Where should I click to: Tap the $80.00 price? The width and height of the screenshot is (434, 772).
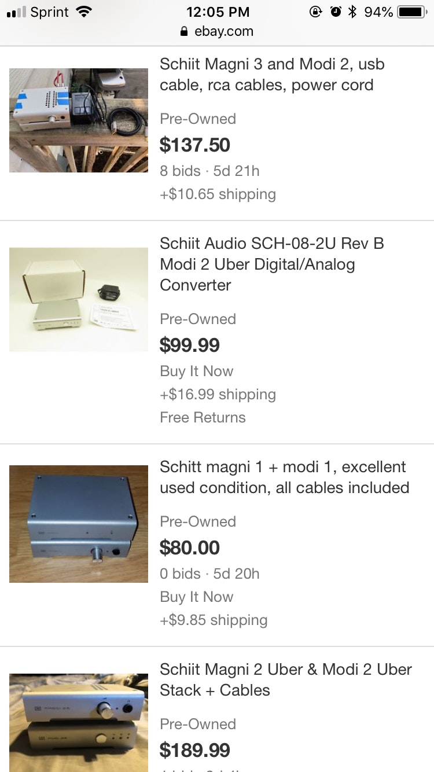[190, 547]
